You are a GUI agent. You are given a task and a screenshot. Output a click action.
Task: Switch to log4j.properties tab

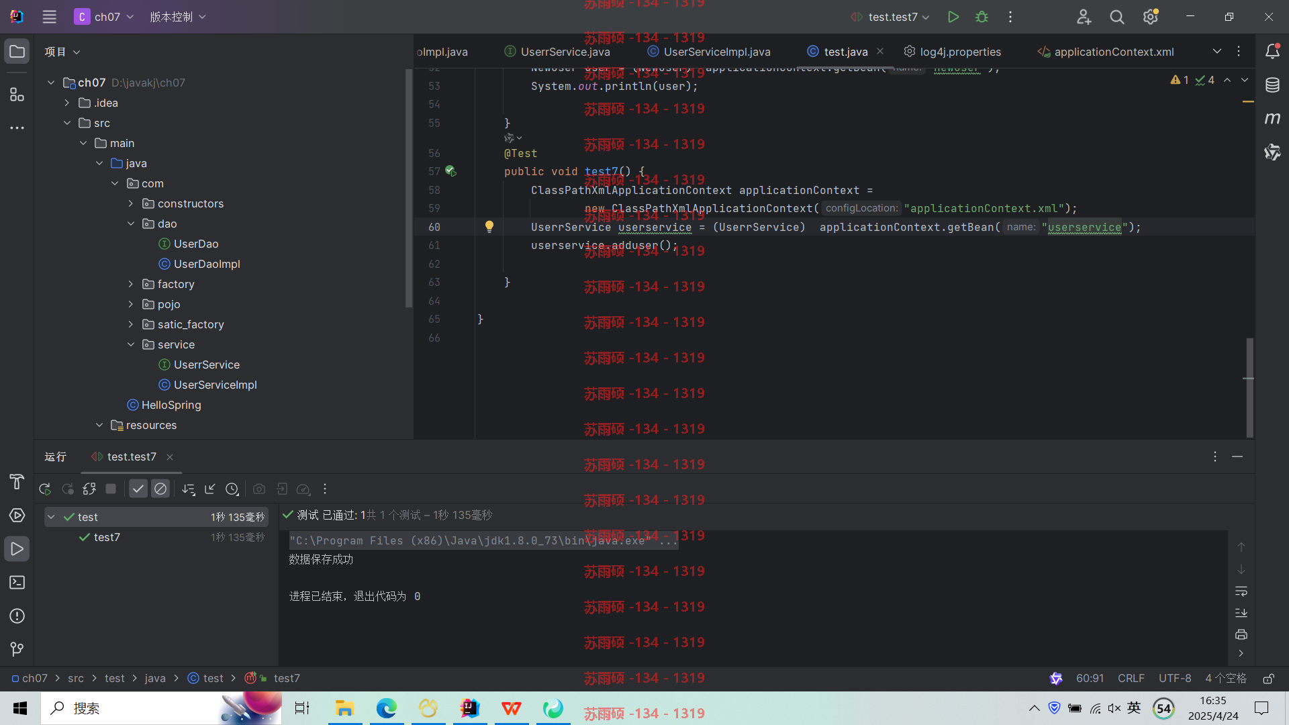pyautogui.click(x=953, y=52)
